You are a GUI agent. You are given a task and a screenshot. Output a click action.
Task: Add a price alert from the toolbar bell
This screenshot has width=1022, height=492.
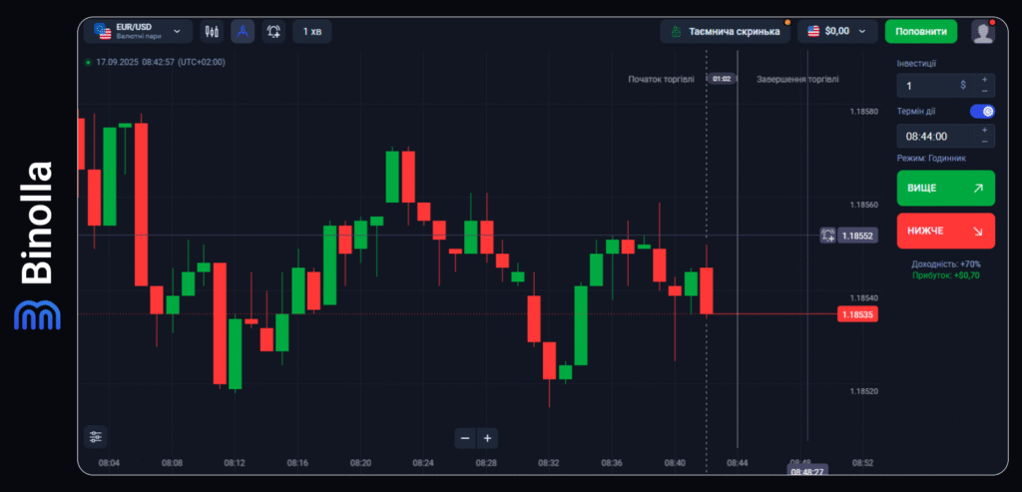[273, 32]
